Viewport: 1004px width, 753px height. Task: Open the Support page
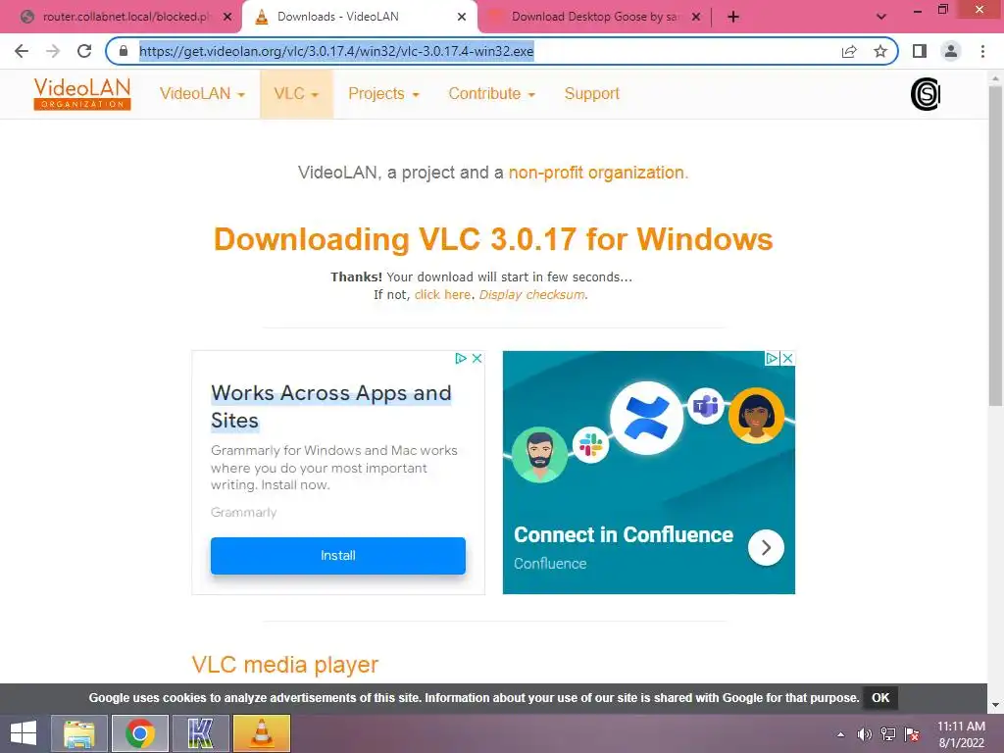(591, 94)
